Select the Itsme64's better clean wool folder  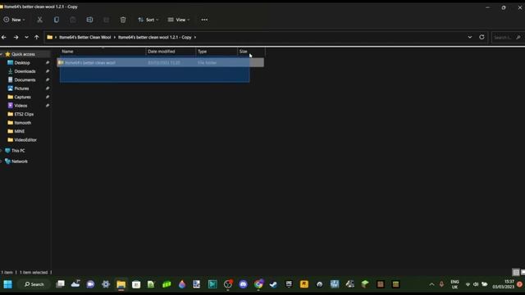160,62
